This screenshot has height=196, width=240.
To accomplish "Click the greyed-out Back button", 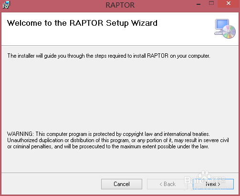I will (x=167, y=184).
